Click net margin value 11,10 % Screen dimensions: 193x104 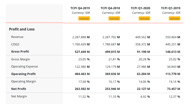[x=114, y=97]
